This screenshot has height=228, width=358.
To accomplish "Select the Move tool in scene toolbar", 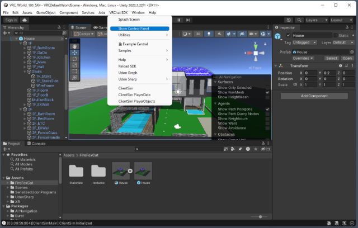I will (x=74, y=53).
